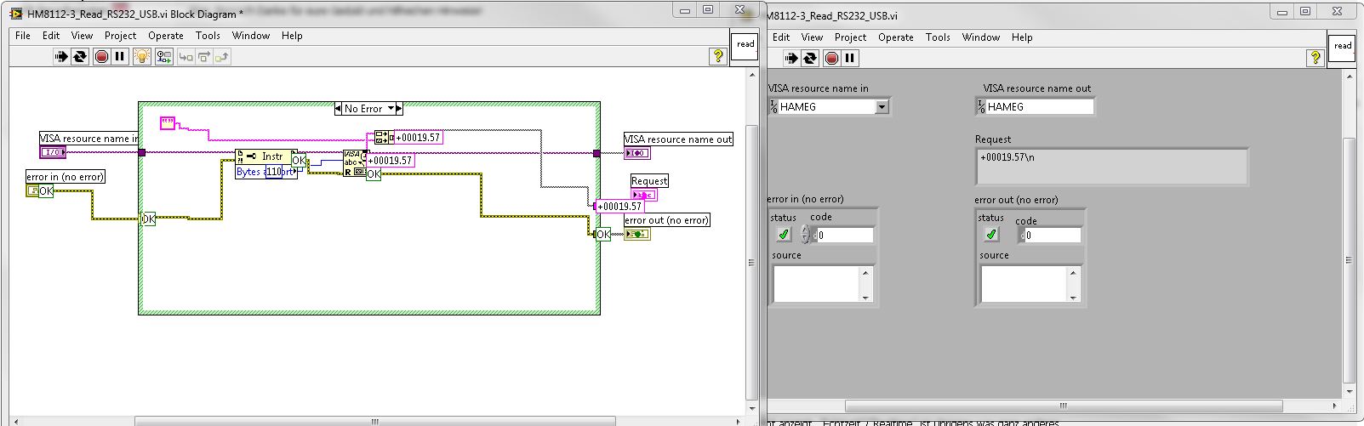Click error in source text box
Screen dimensions: 1364x426
click(817, 284)
